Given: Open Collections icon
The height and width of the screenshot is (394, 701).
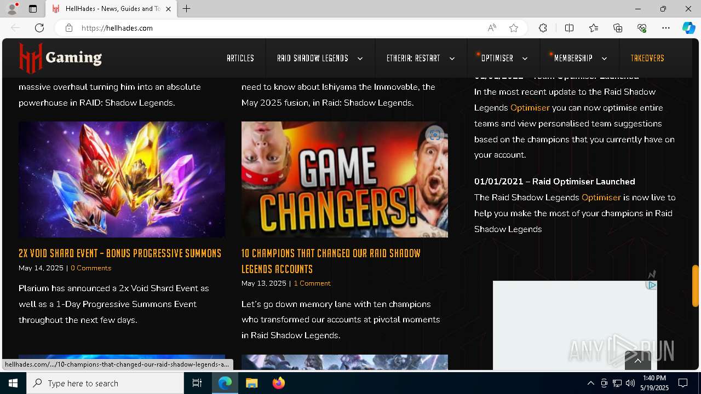Looking at the screenshot, I should pyautogui.click(x=618, y=28).
